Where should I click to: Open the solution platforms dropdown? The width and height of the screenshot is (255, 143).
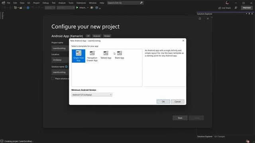pos(66,8)
